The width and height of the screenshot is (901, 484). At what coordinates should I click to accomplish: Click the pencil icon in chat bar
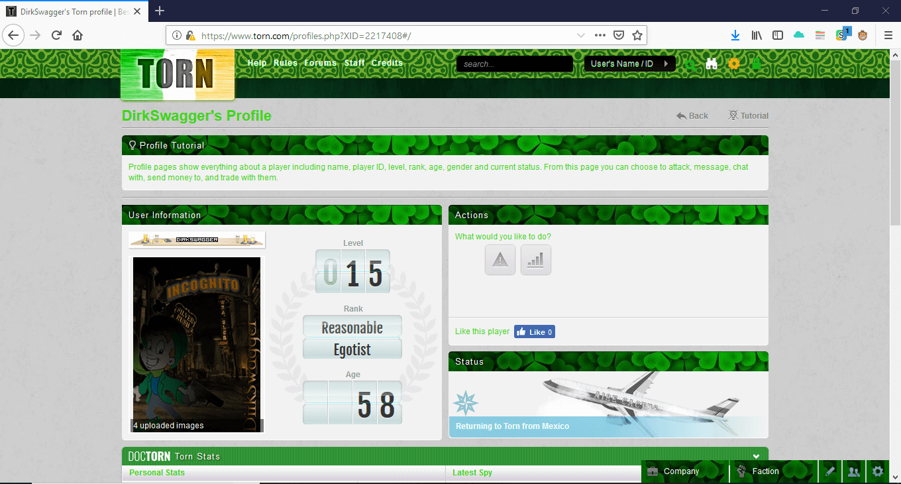tap(829, 471)
